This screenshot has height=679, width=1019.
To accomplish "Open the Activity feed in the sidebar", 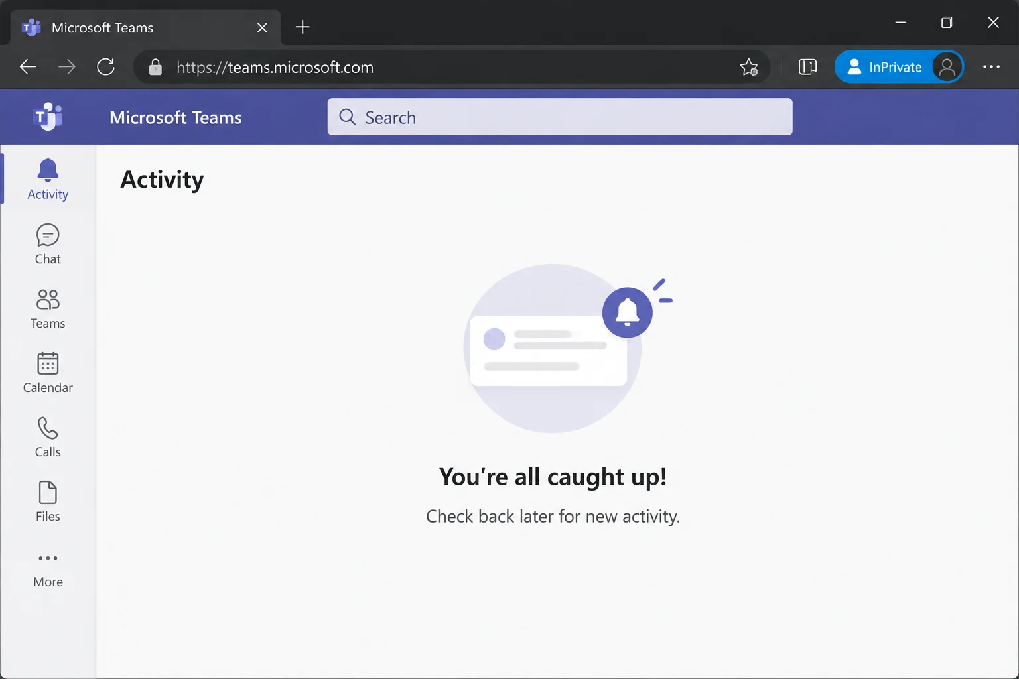I will (48, 179).
